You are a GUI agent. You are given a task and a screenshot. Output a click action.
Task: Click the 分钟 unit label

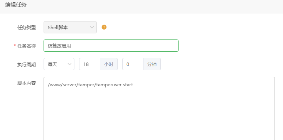tap(152, 64)
